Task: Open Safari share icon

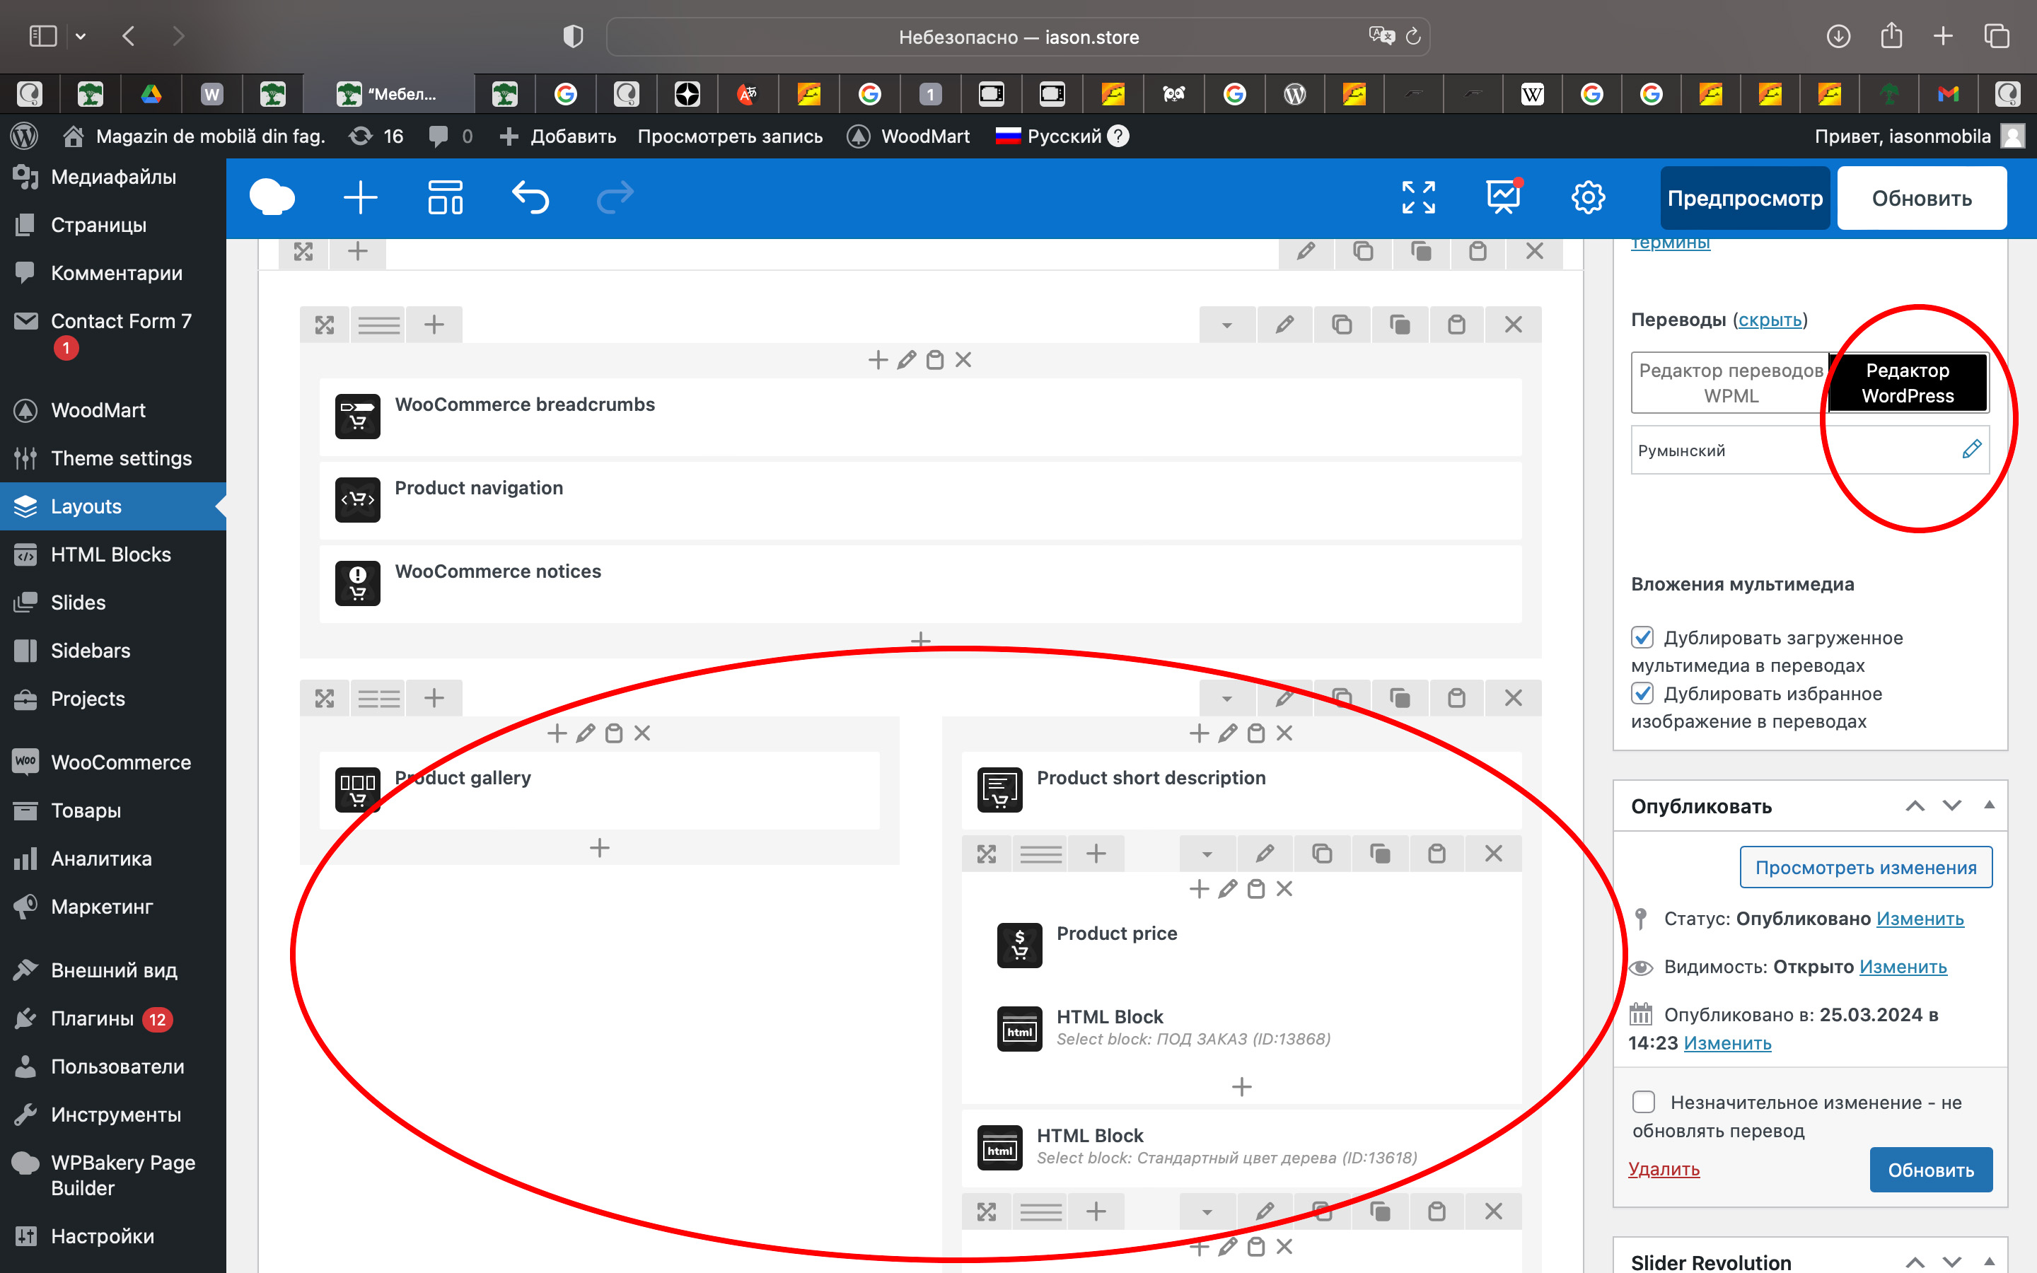Action: coord(1891,35)
